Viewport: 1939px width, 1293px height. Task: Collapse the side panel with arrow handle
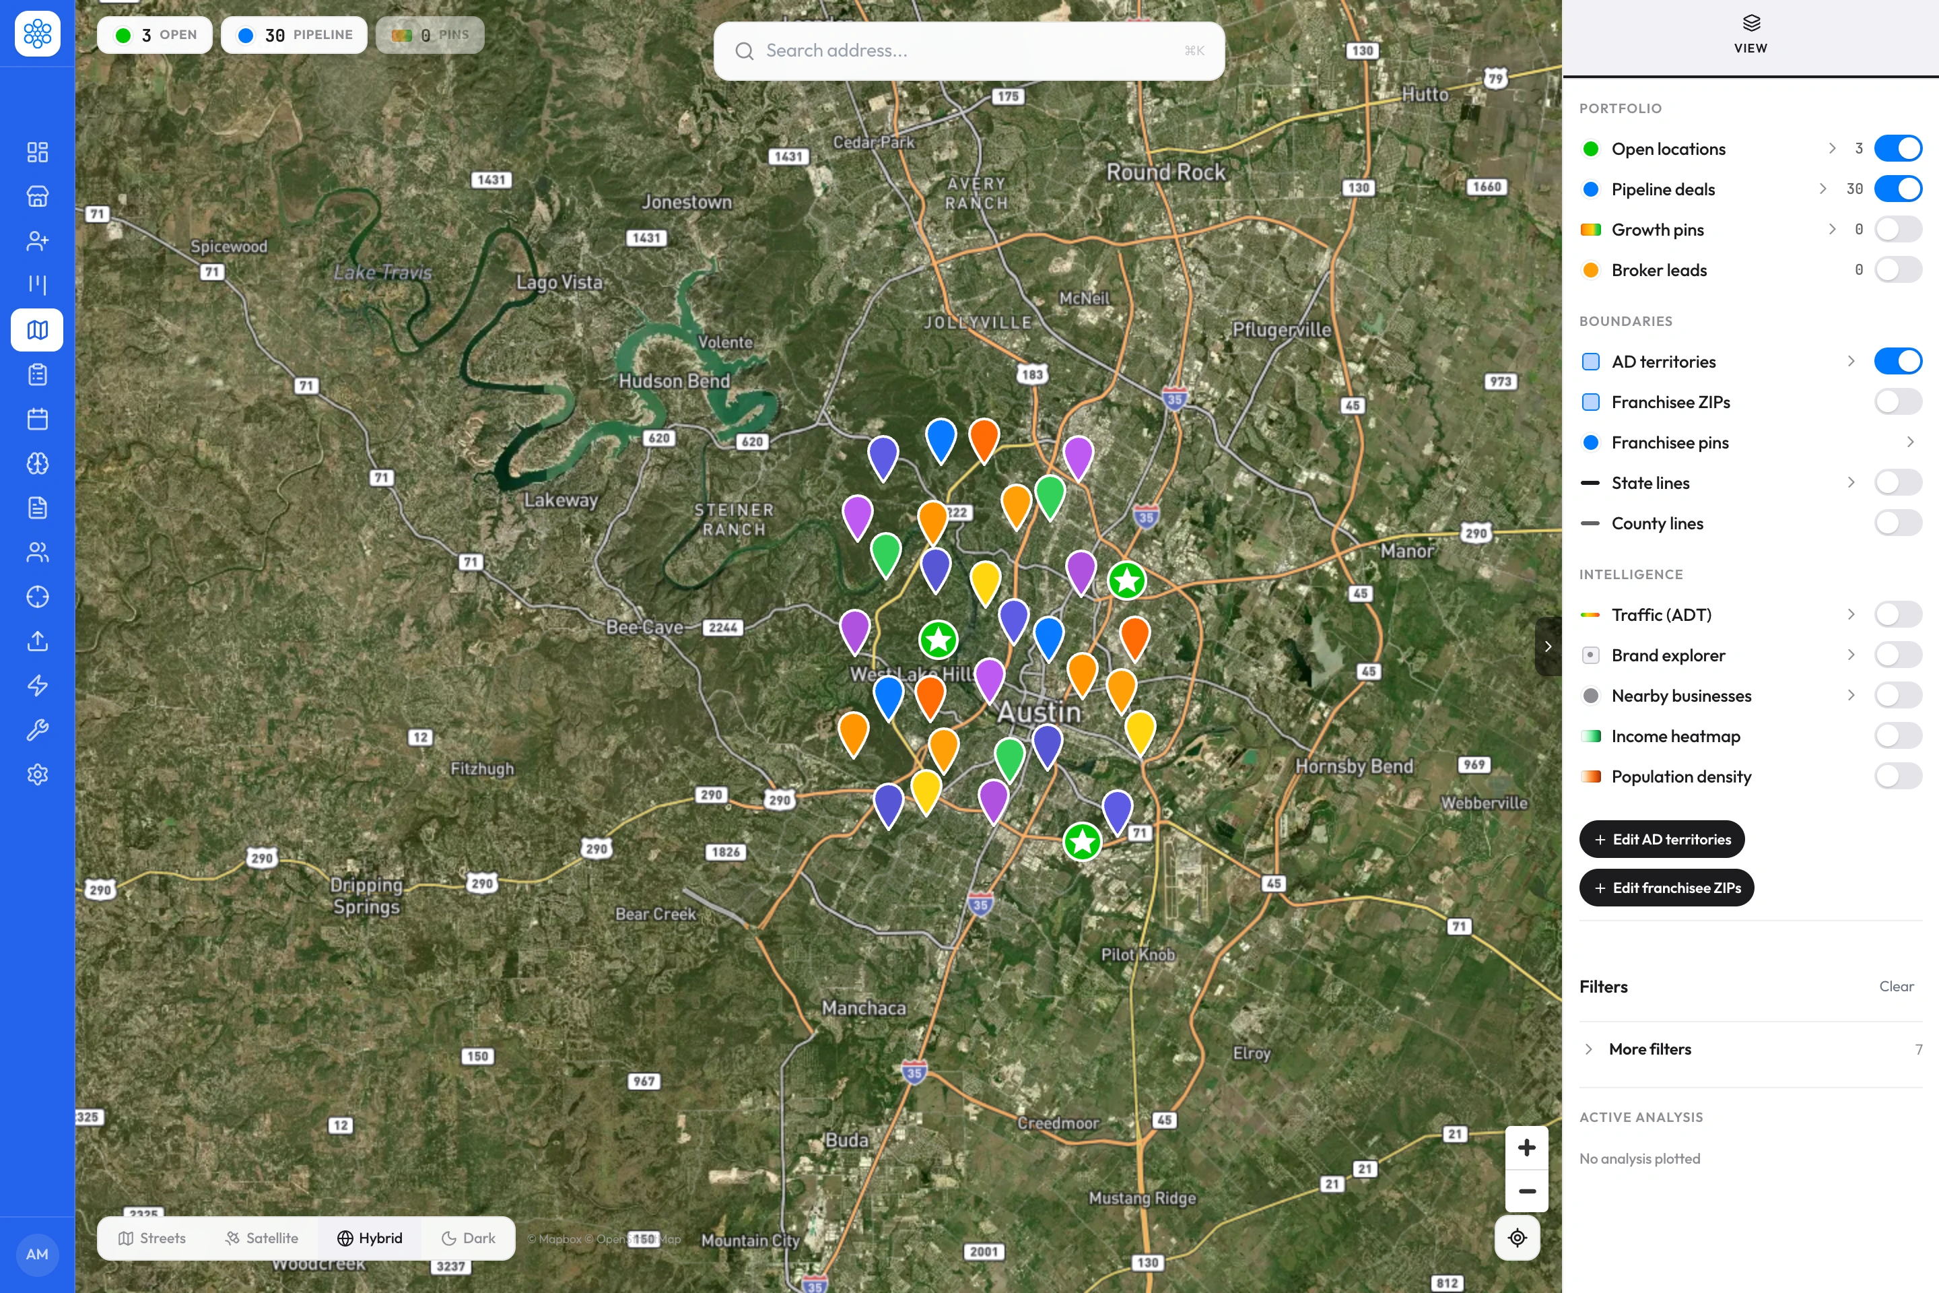1547,646
